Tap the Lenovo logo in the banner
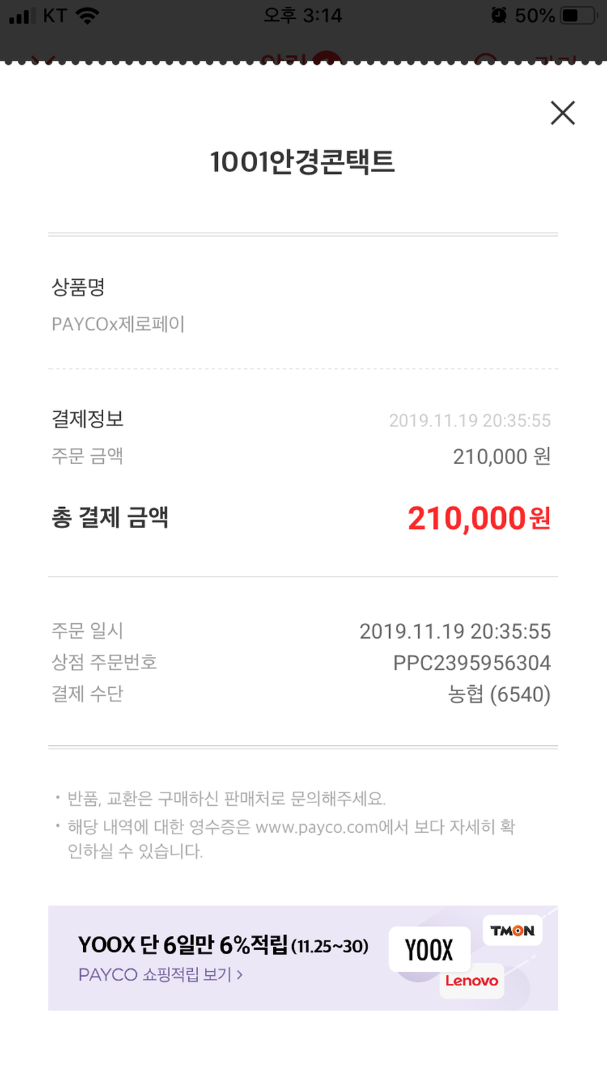This screenshot has height=1079, width=607. (x=471, y=981)
